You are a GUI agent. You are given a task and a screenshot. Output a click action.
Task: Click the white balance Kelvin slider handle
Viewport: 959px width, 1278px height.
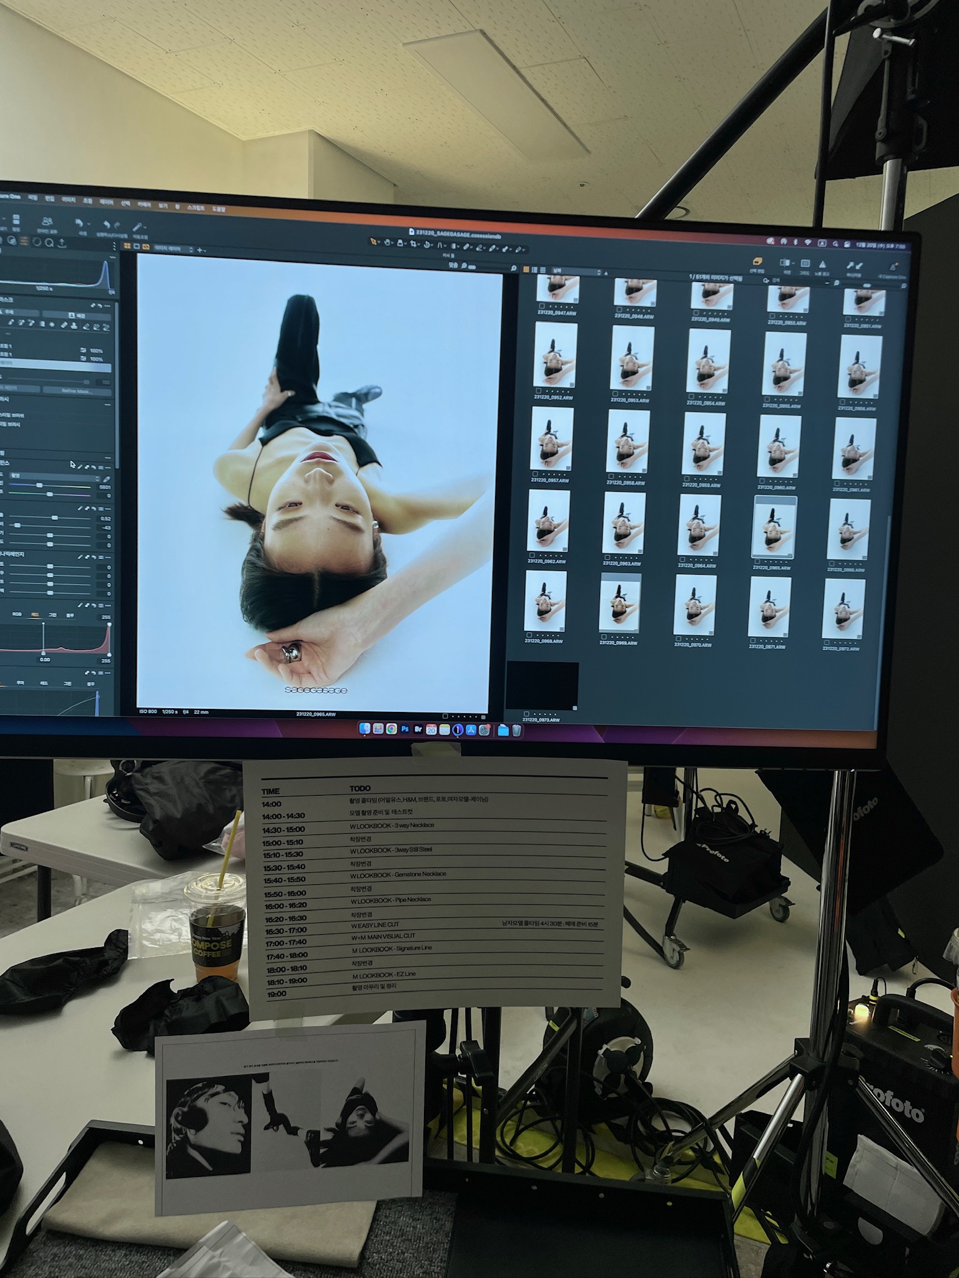(x=39, y=485)
